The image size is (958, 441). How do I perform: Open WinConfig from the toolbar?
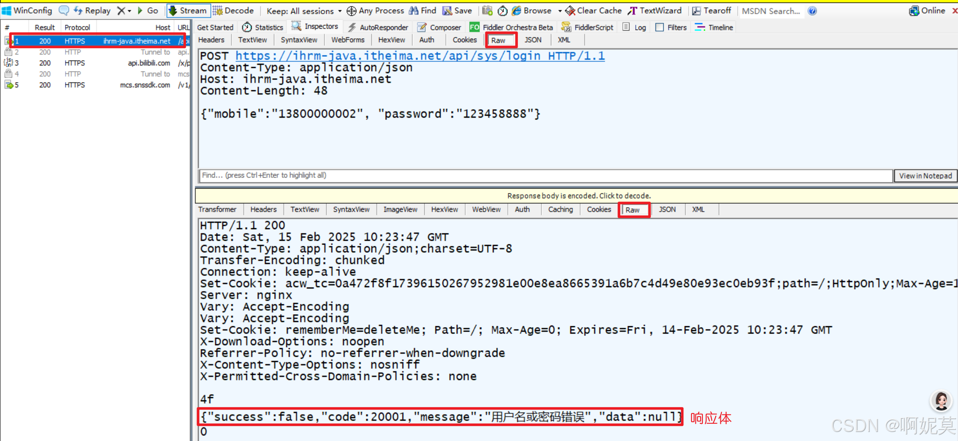click(27, 11)
